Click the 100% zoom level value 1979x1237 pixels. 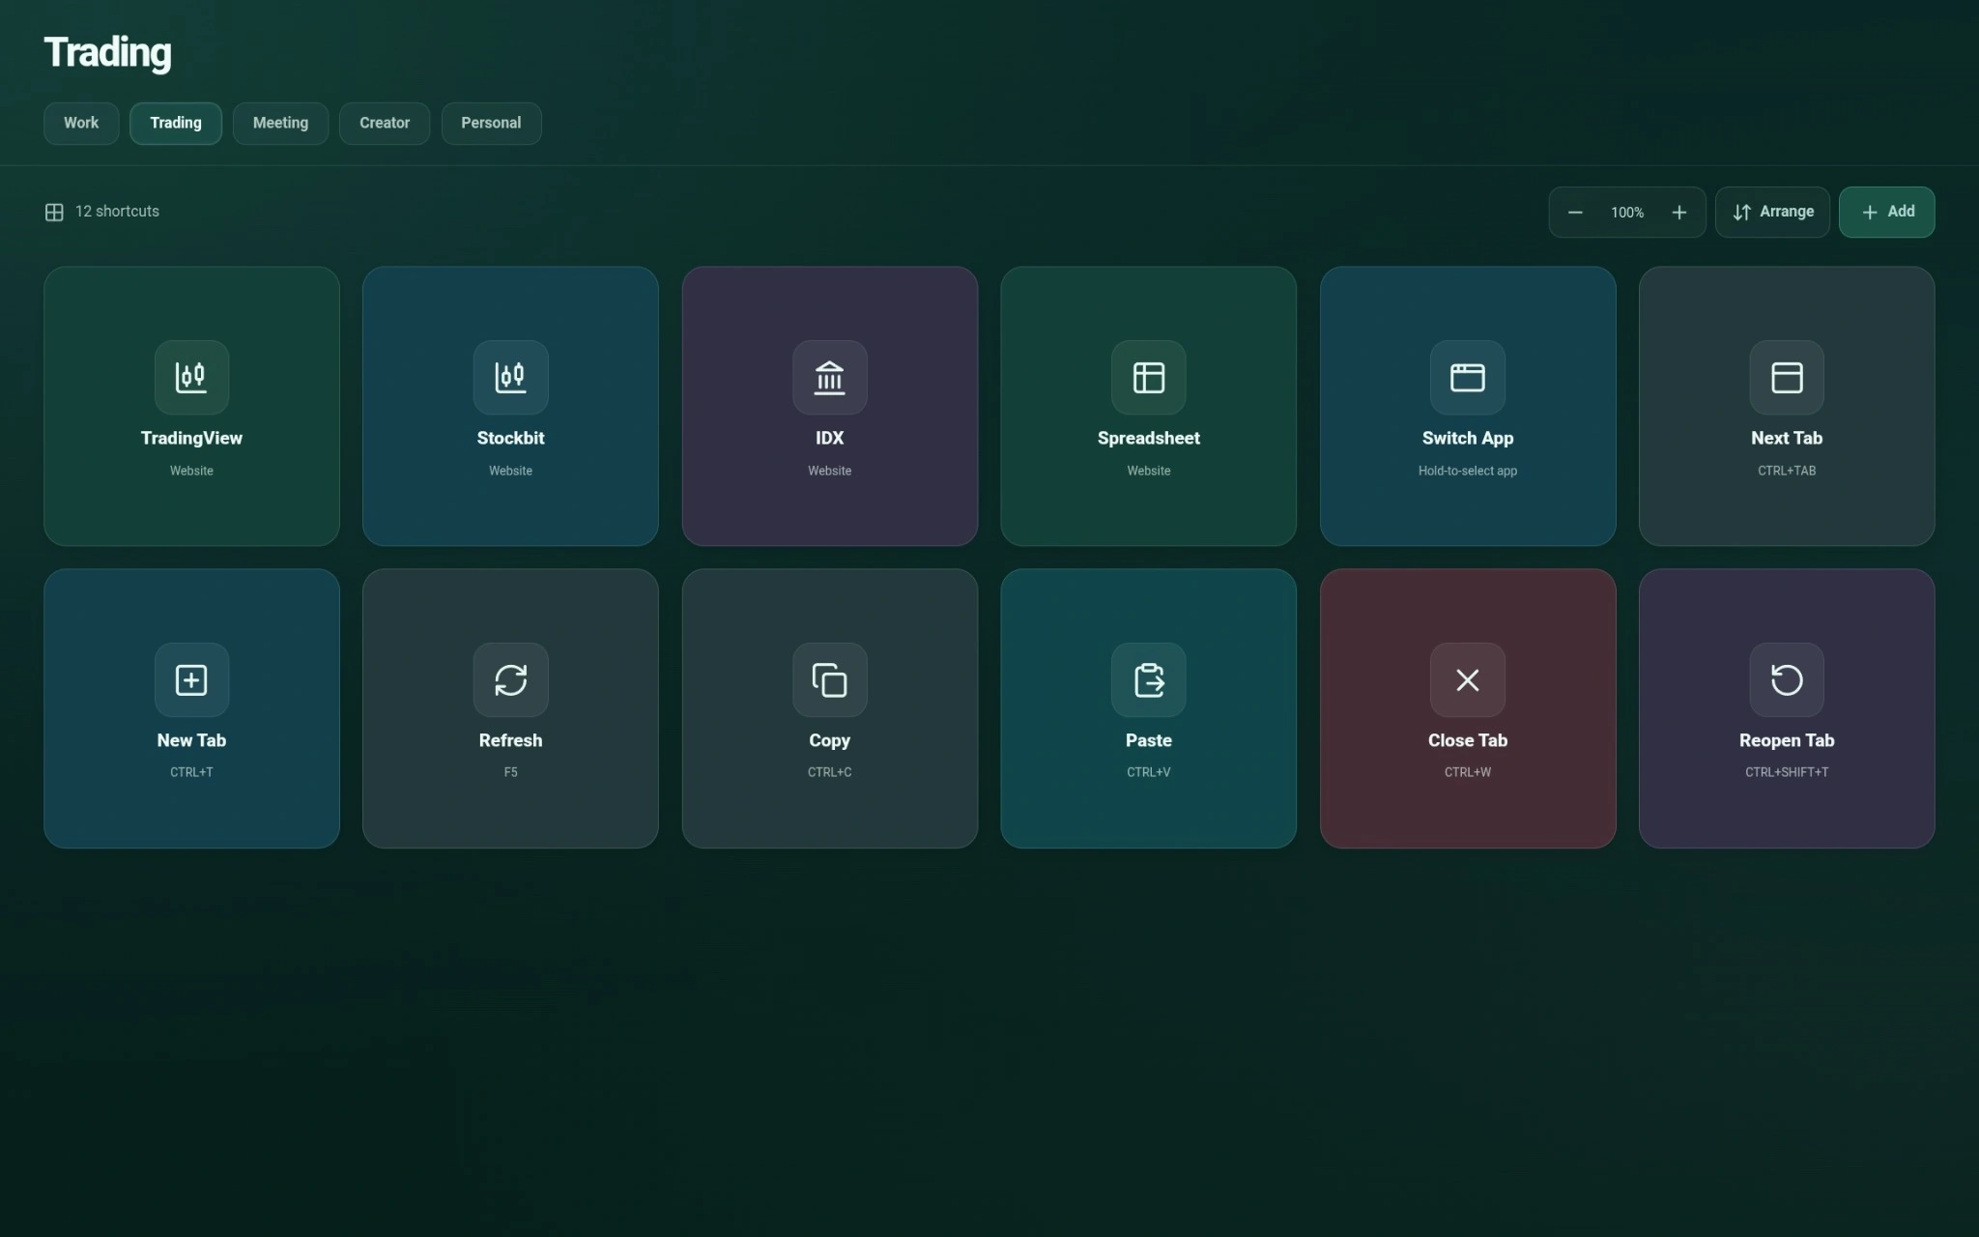[x=1627, y=213]
